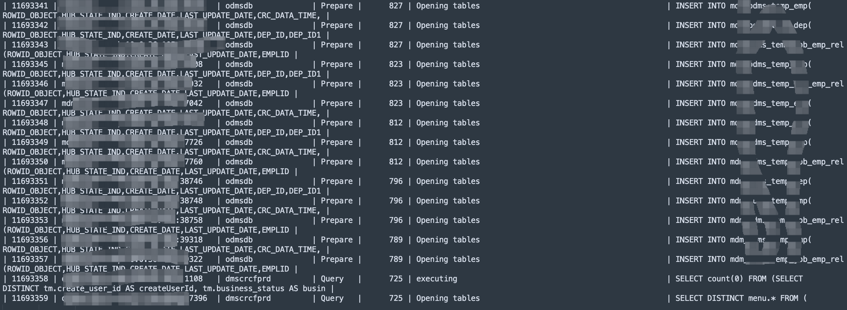Click the 'SELECT DISTINCT menu.* FROM (' query
The height and width of the screenshot is (310, 847).
(x=741, y=299)
